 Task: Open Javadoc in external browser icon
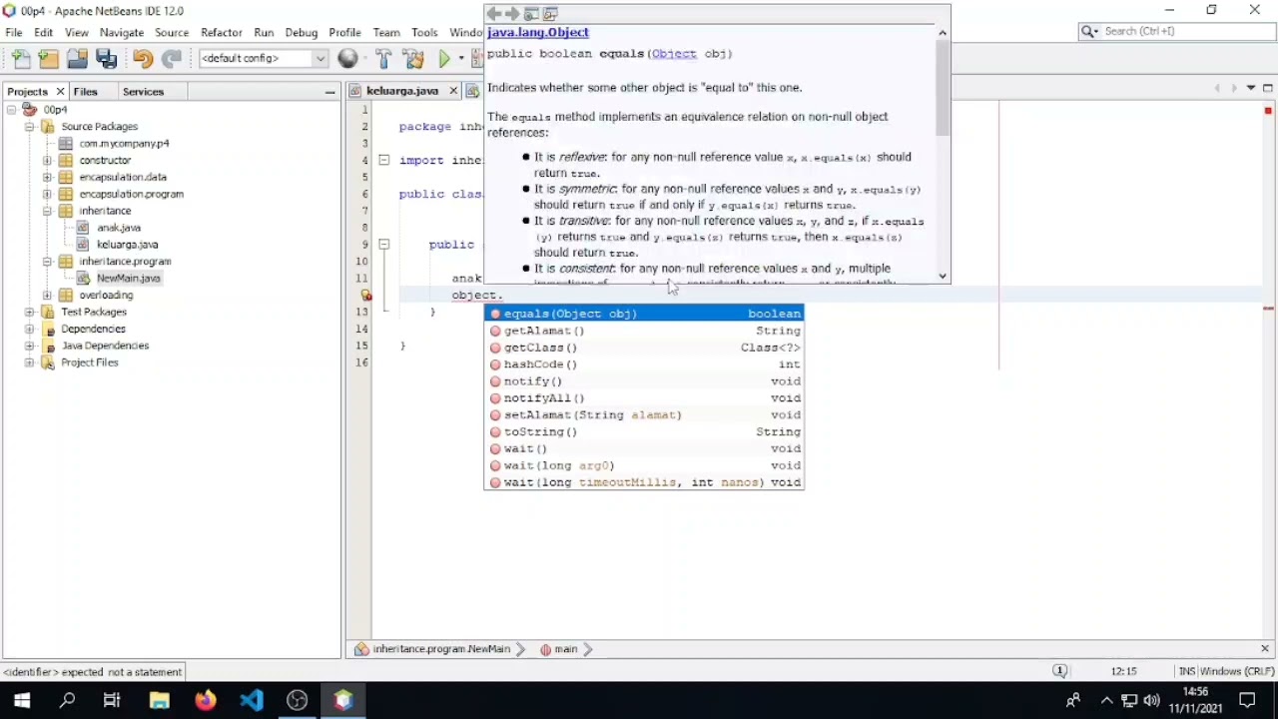[x=531, y=14]
